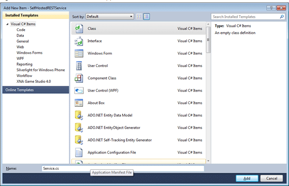Open the help question mark button
Screen dimensions: 289x186
pos(271,8)
